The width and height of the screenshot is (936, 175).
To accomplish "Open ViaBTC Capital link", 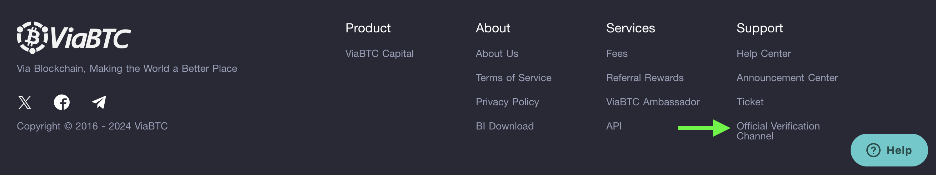I will pos(379,53).
